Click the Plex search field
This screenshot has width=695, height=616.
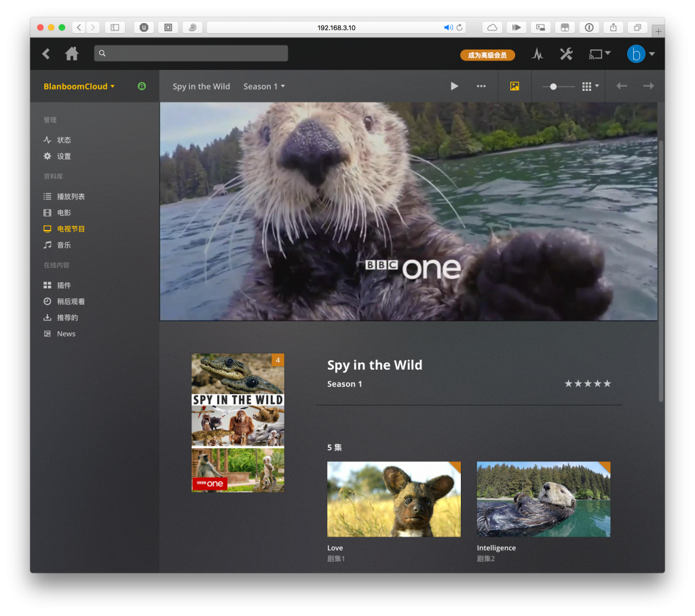(x=191, y=53)
